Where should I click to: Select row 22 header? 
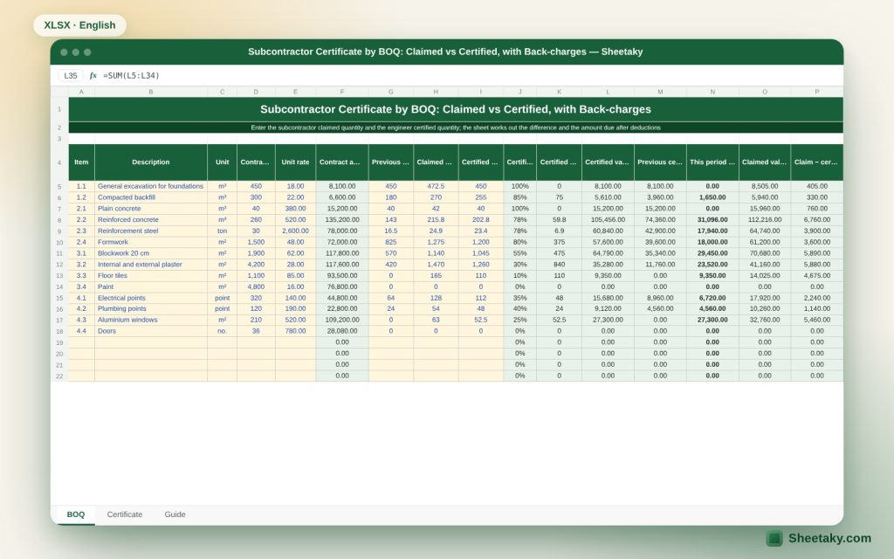[x=59, y=376]
